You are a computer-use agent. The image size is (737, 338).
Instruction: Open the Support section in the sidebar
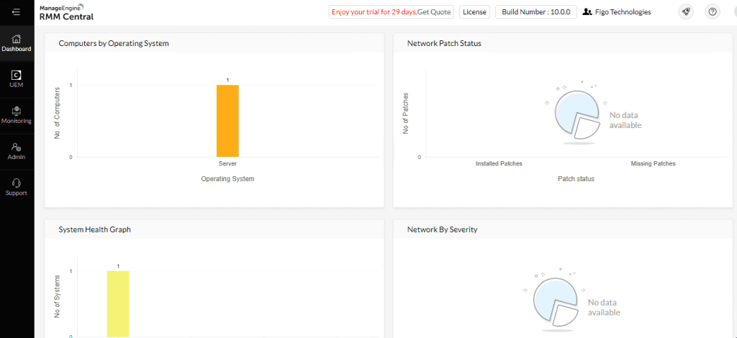(x=17, y=187)
